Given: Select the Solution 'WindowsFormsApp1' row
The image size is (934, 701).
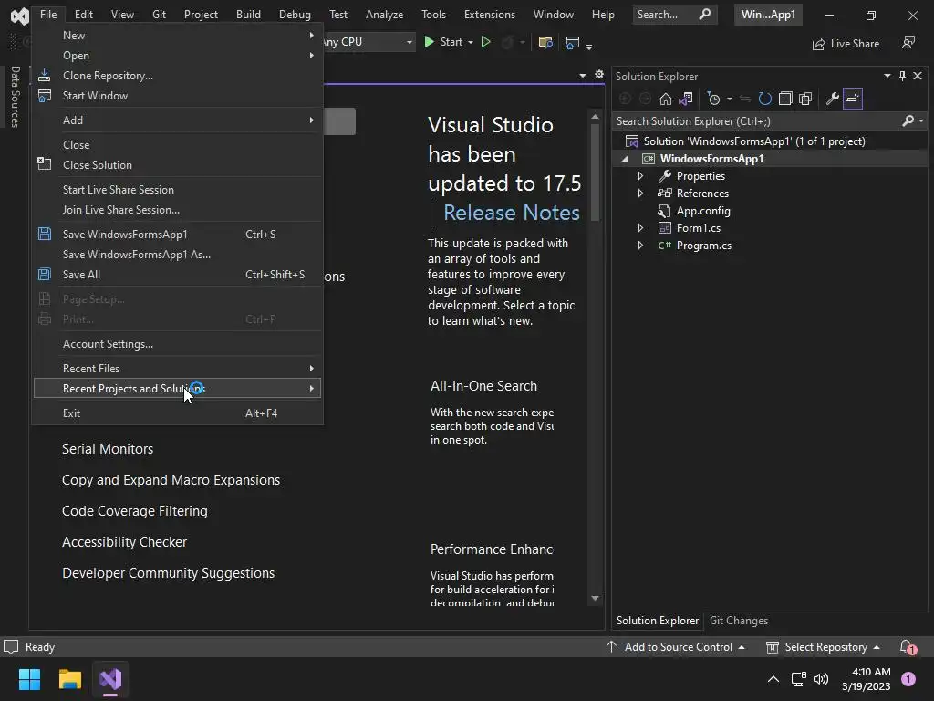Looking at the screenshot, I should (x=770, y=141).
